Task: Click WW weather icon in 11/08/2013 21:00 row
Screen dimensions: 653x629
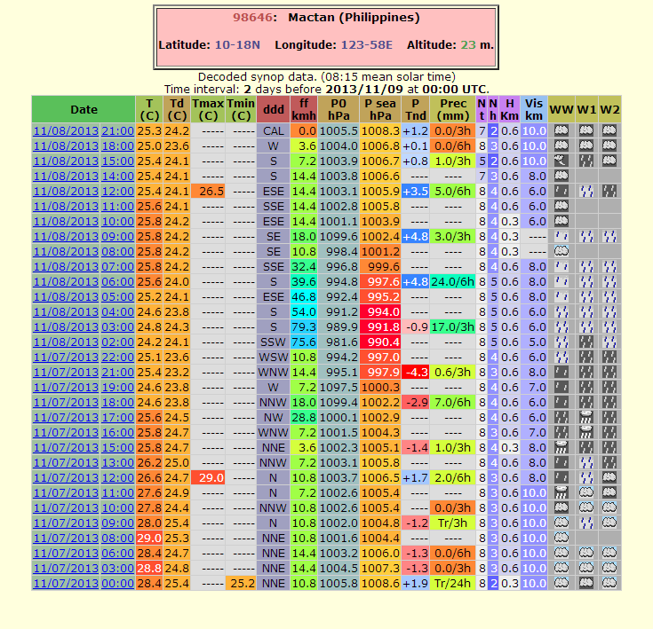Action: [561, 130]
